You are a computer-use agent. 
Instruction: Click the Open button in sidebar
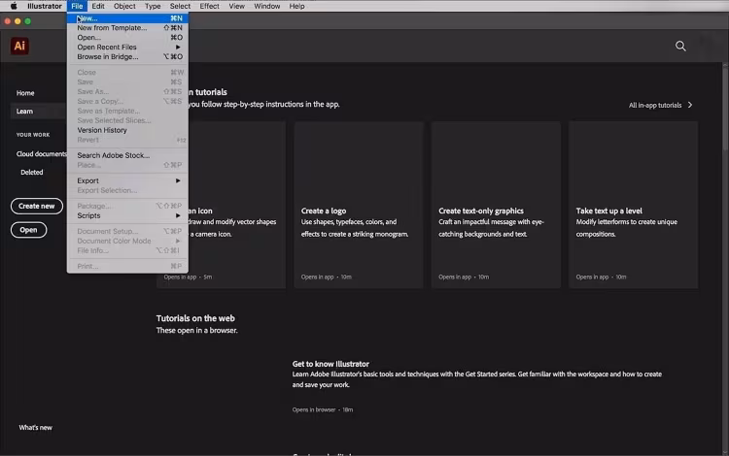28,230
